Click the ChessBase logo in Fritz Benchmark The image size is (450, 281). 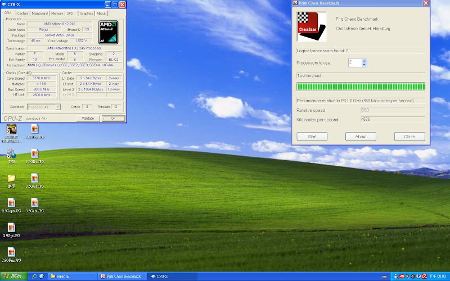coord(311,27)
